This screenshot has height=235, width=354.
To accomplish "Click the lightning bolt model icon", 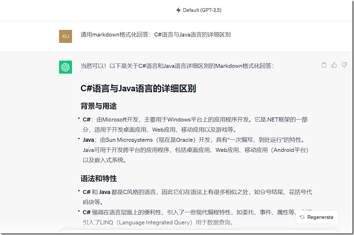I will (x=178, y=10).
